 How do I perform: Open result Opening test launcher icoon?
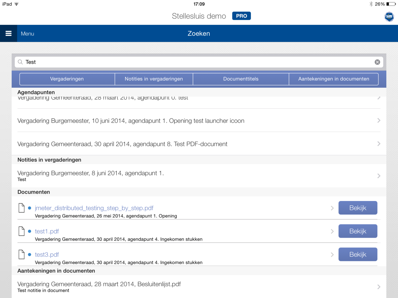199,120
